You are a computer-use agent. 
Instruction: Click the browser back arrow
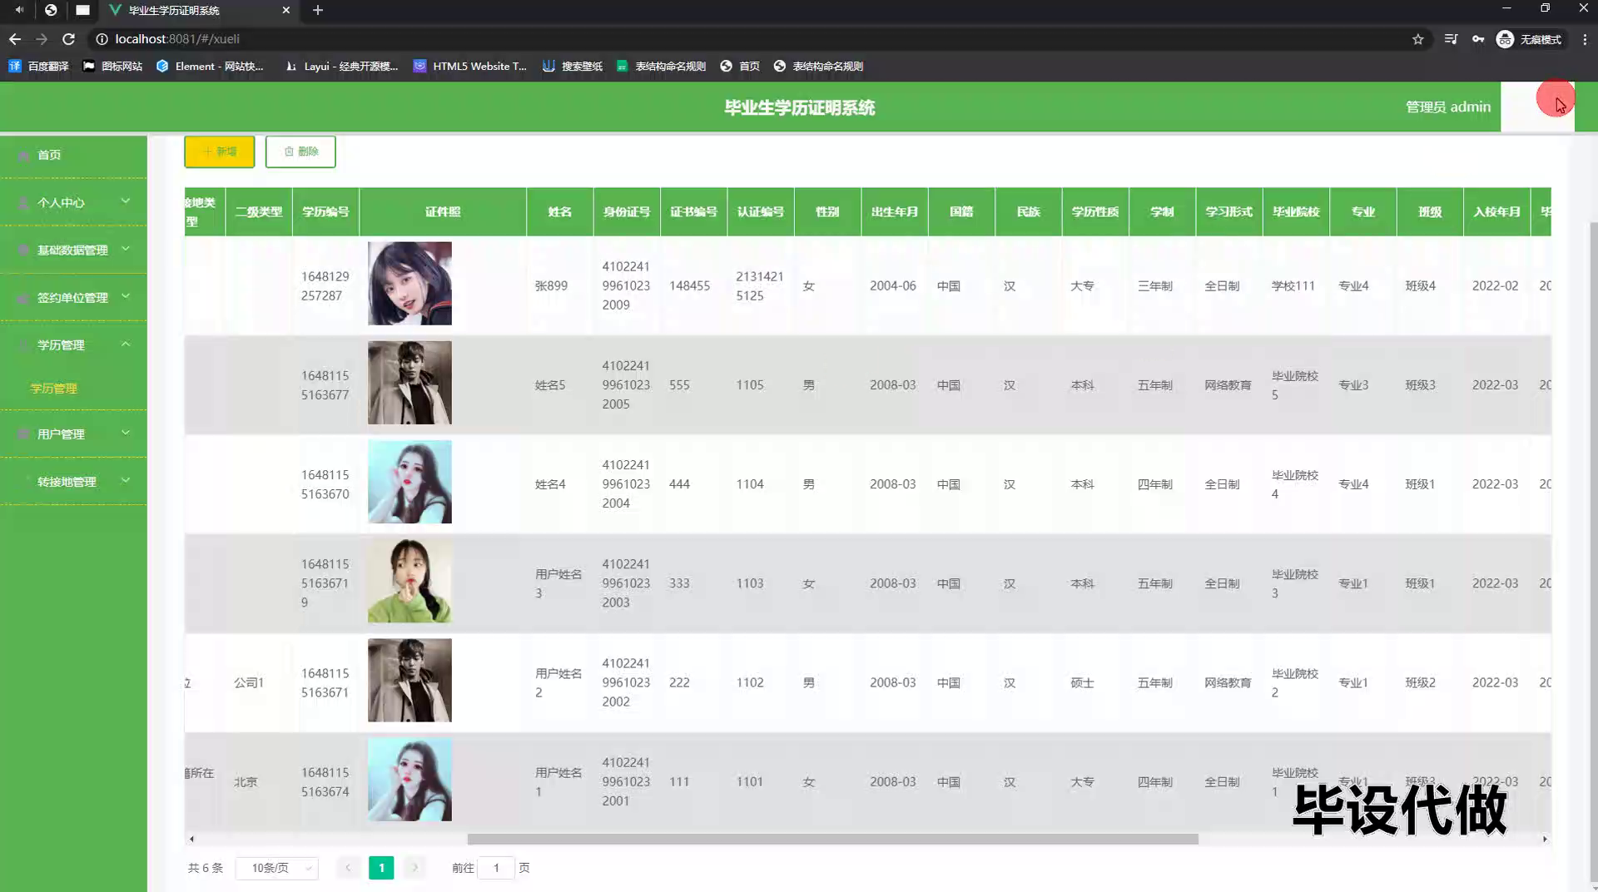point(15,39)
